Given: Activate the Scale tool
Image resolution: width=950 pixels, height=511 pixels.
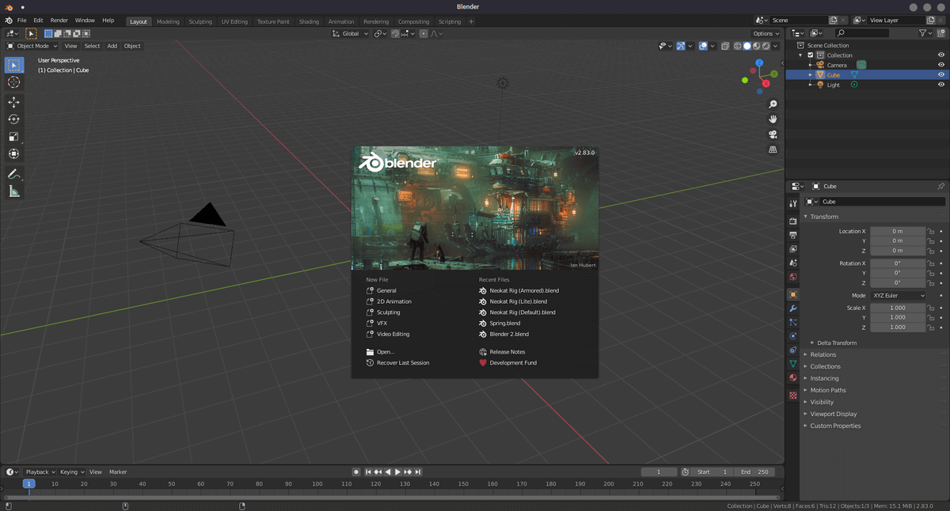Looking at the screenshot, I should click(14, 137).
